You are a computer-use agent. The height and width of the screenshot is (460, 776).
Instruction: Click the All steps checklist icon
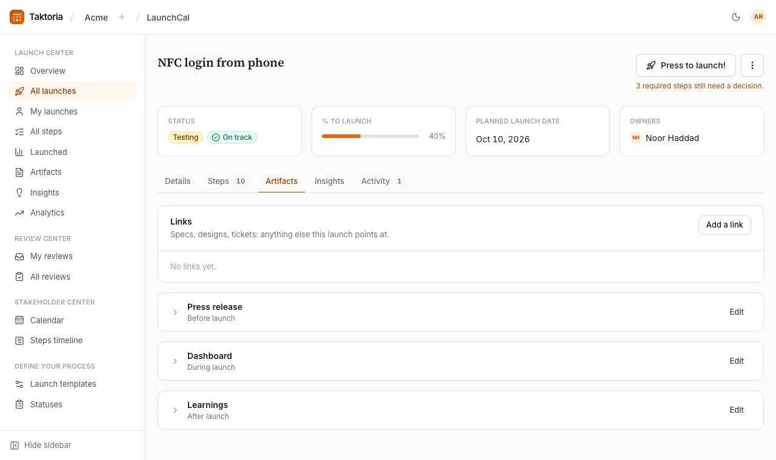pyautogui.click(x=19, y=131)
